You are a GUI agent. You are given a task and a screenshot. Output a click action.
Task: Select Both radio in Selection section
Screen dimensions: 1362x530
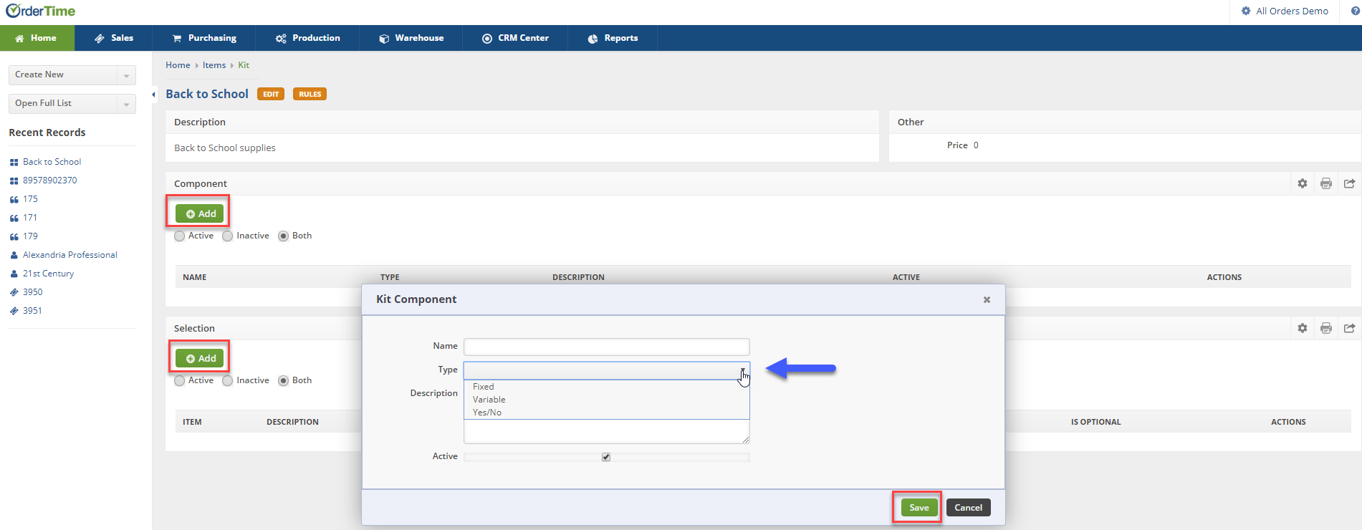[284, 381]
